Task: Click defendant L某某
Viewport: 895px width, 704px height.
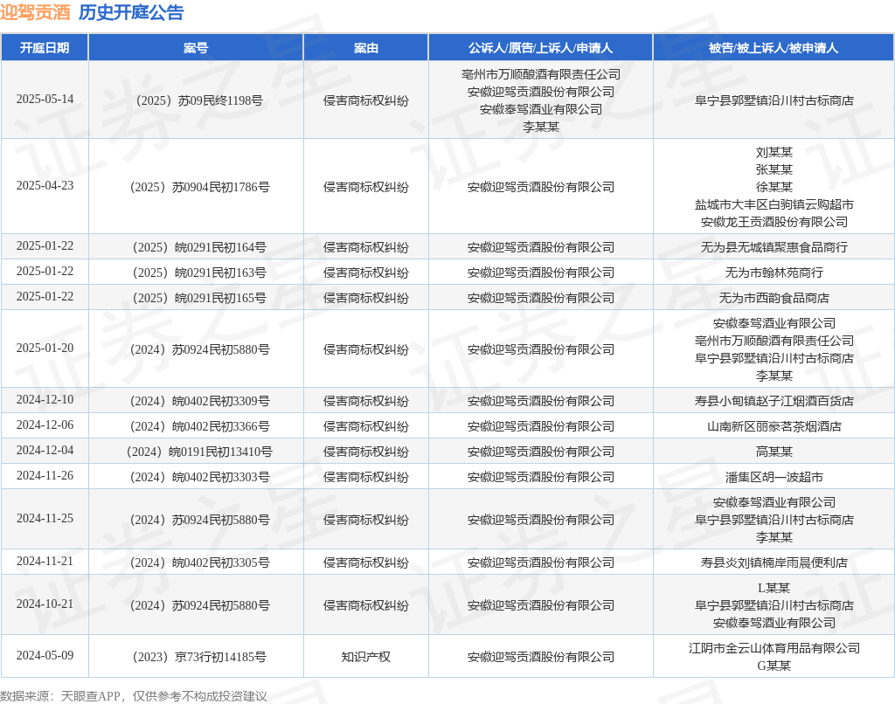Action: (774, 588)
